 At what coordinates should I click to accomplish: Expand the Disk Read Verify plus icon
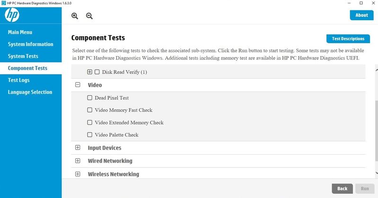(x=90, y=72)
